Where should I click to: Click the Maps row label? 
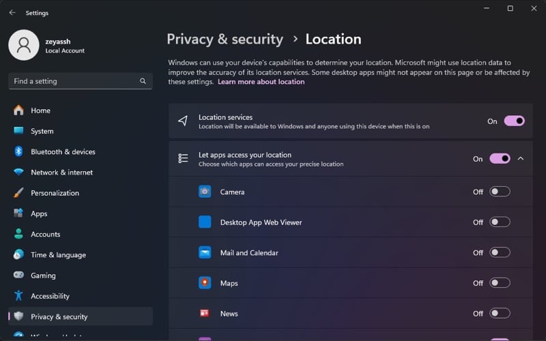pos(229,283)
